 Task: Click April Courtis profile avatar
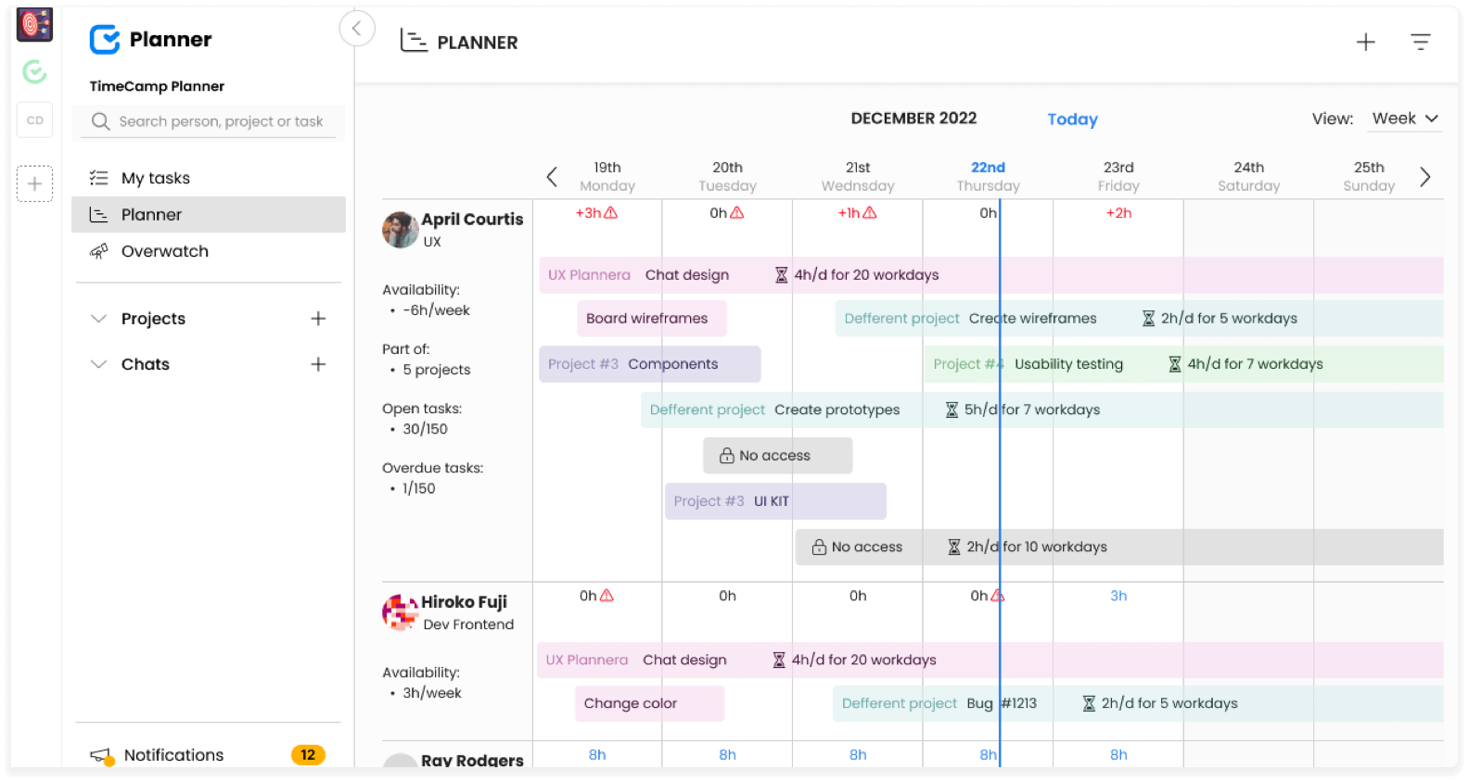[401, 230]
